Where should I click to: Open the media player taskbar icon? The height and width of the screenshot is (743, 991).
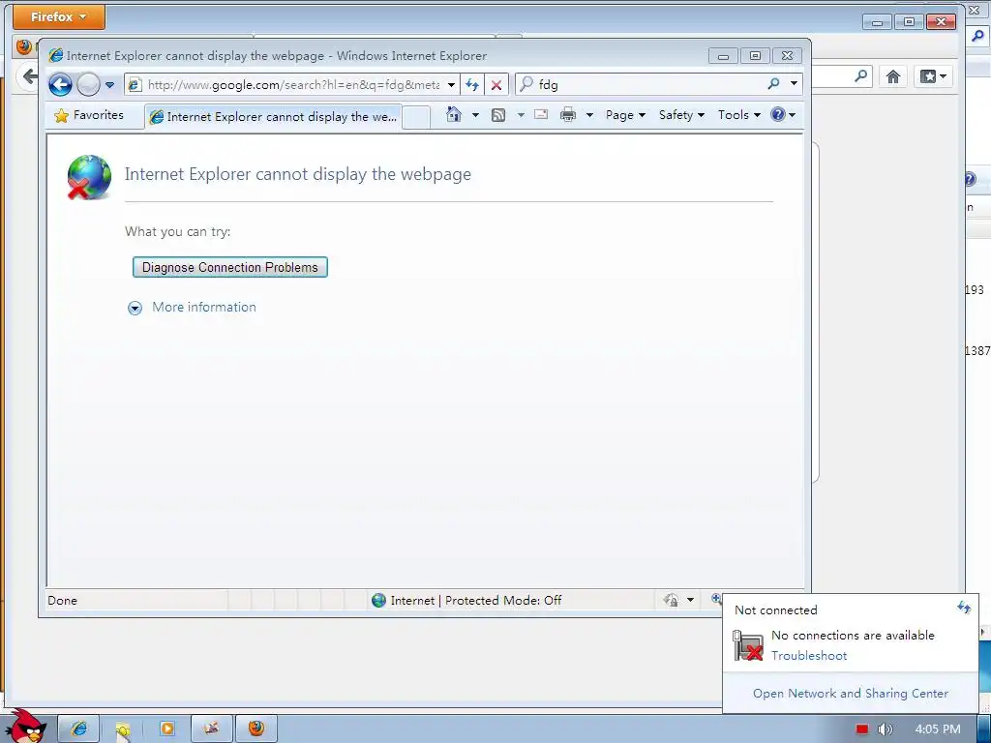(x=167, y=728)
